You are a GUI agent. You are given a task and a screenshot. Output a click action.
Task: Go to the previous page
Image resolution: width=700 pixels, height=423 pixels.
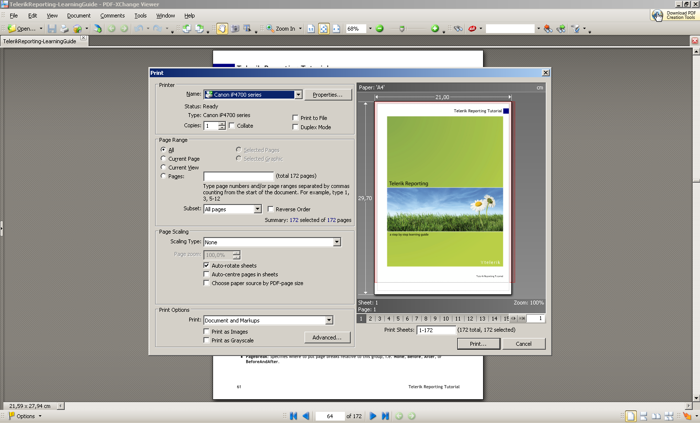click(306, 416)
